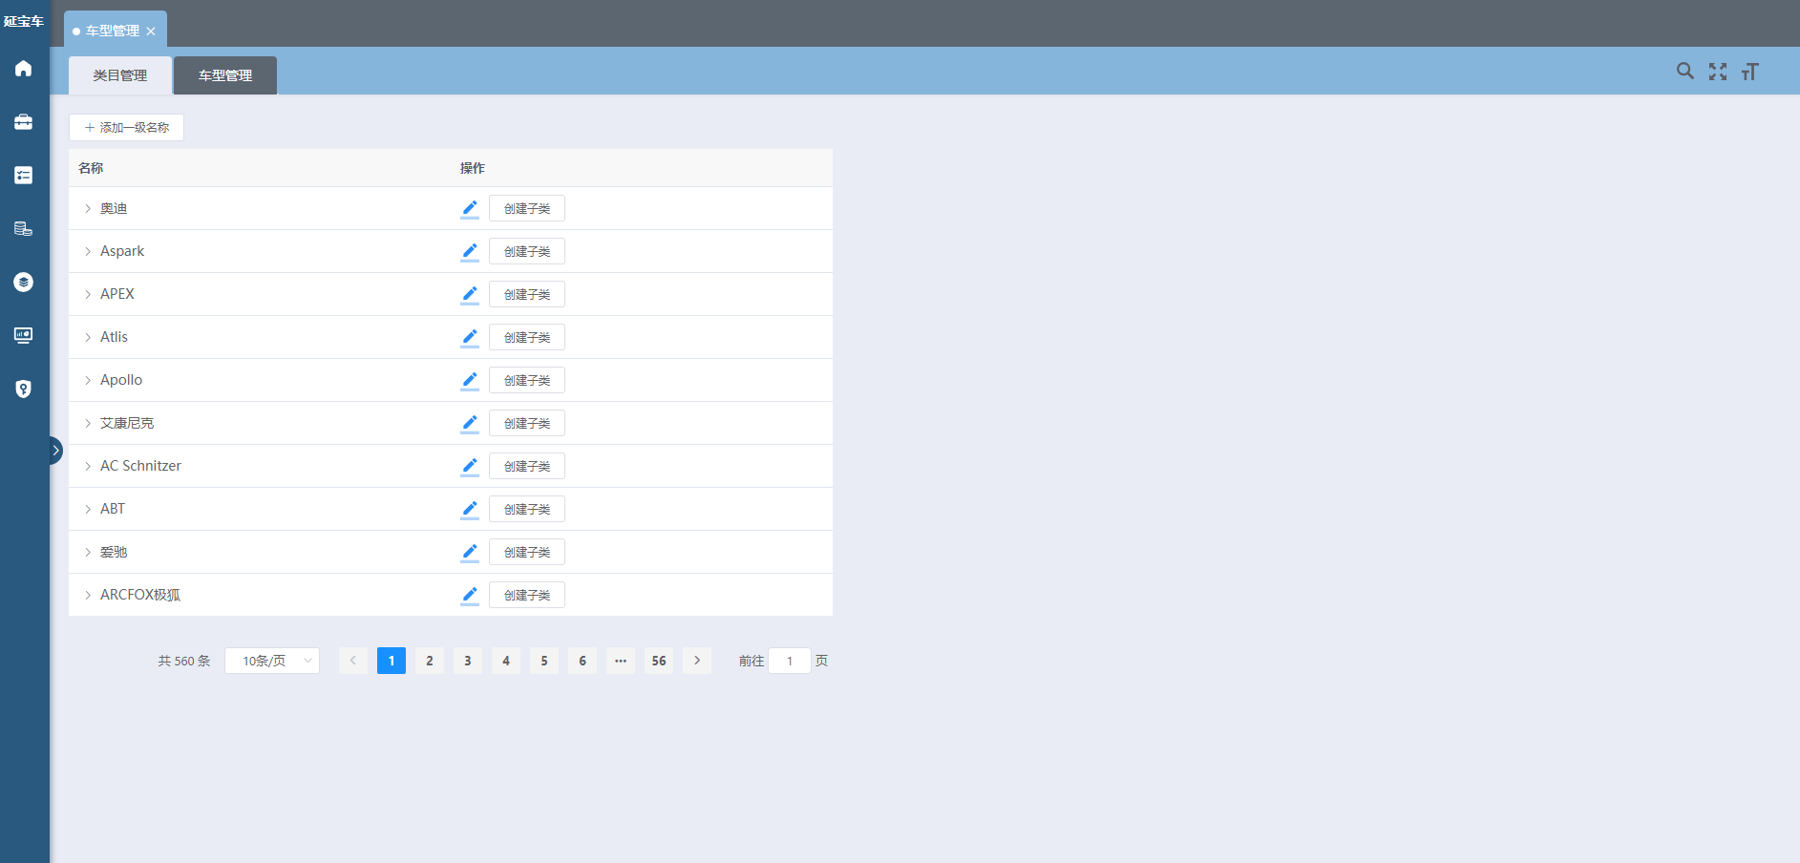
Task: Click 创建子类 for 爱驰
Action: pyautogui.click(x=527, y=552)
